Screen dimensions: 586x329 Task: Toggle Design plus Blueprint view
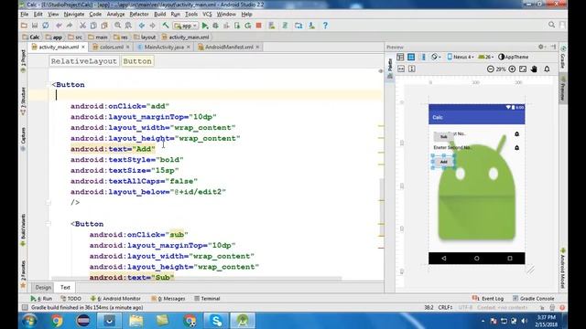[x=423, y=57]
